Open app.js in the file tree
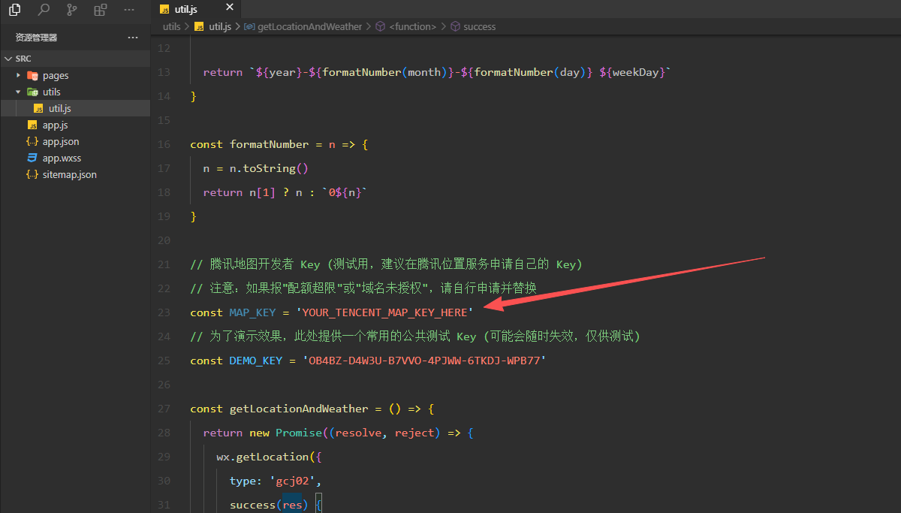Image resolution: width=901 pixels, height=513 pixels. tap(55, 125)
